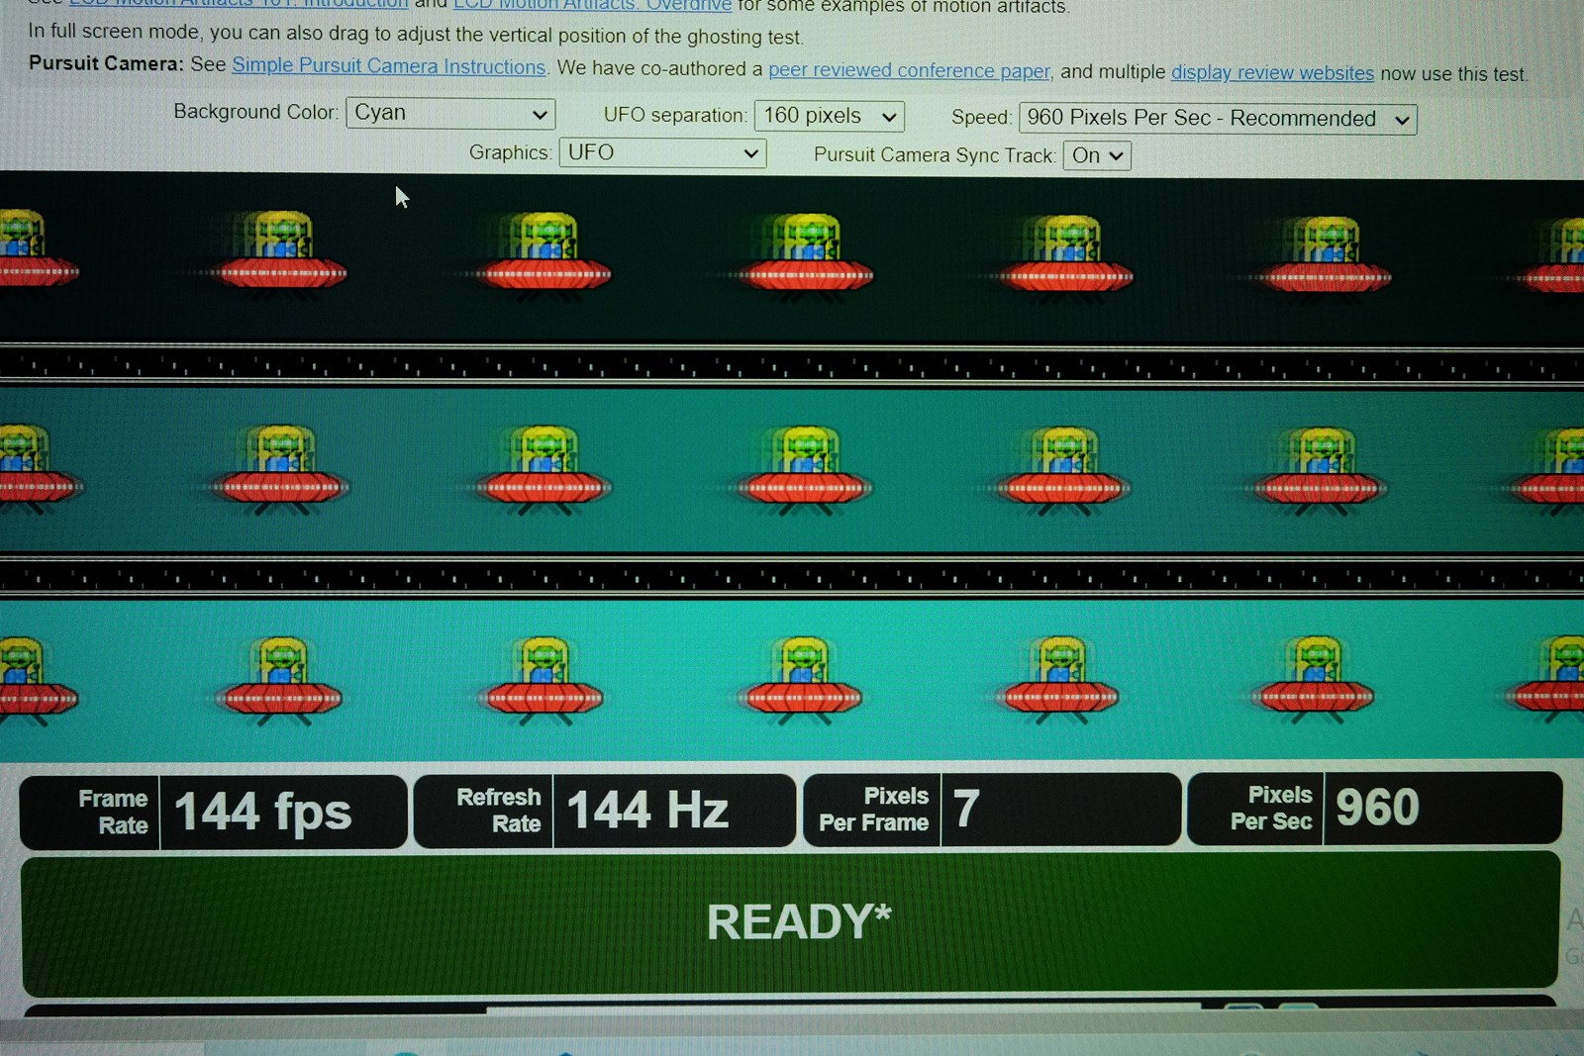
Task: Open the Pursuit Camera Sync Track dropdown
Action: [1097, 155]
